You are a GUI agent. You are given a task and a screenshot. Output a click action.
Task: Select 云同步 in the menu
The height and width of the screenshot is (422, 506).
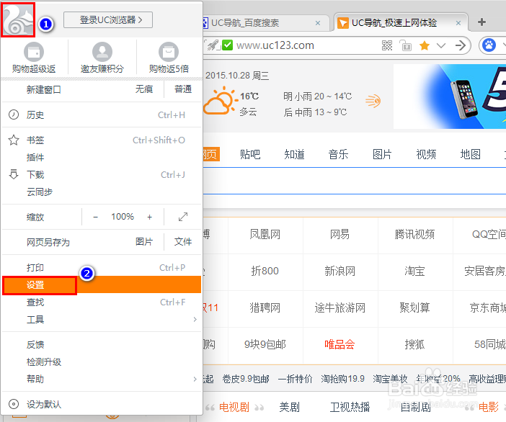[x=102, y=192]
